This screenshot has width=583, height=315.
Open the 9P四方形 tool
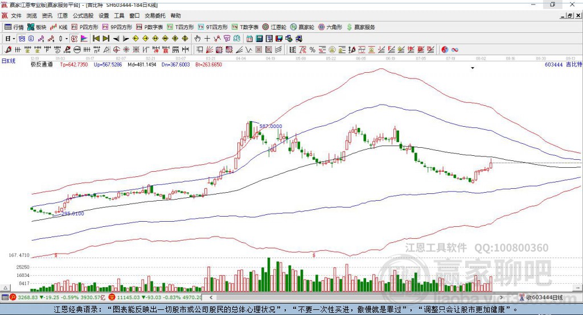(x=117, y=27)
